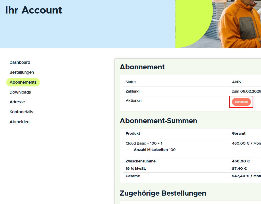Screen dimensions: 261x204
Task: Select Bestellungen in the account navigation
Action: click(22, 72)
